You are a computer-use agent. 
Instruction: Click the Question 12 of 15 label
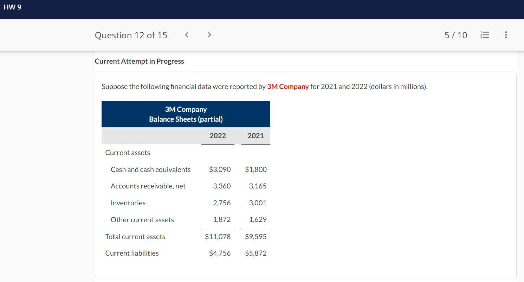131,35
